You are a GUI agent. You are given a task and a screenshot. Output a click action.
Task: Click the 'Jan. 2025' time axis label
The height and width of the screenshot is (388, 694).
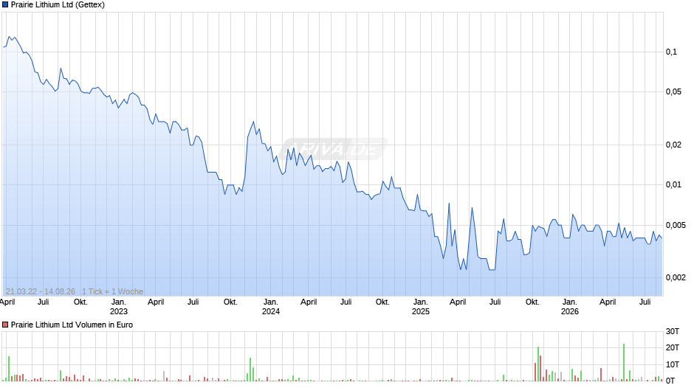click(421, 307)
